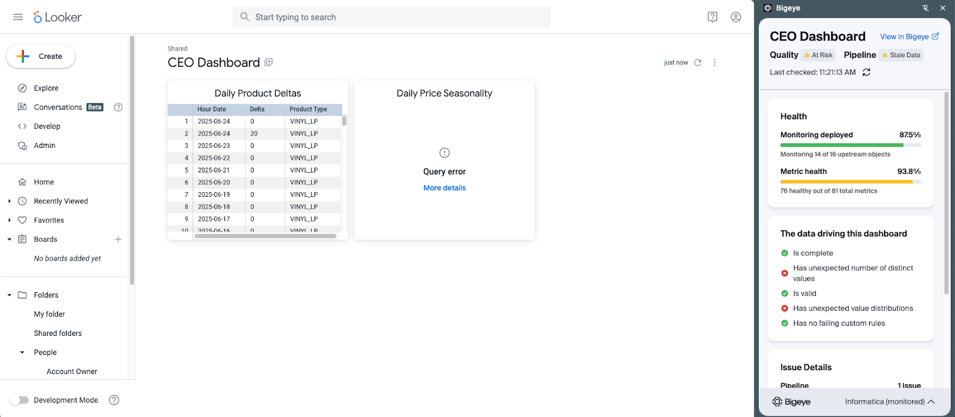
Task: Collapse the Folders section
Action: tap(9, 295)
